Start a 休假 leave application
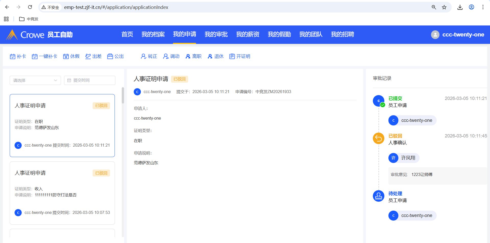 [x=71, y=56]
